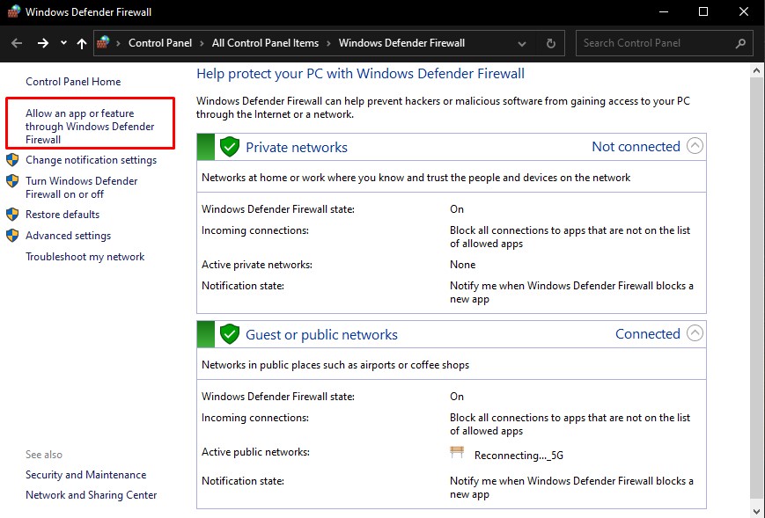Click the bench network icon by Reconnecting
Screen dimensions: 765x518
[457, 452]
